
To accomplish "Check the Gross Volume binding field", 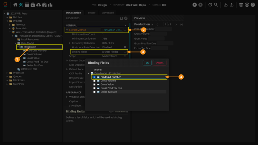I will [94, 81].
